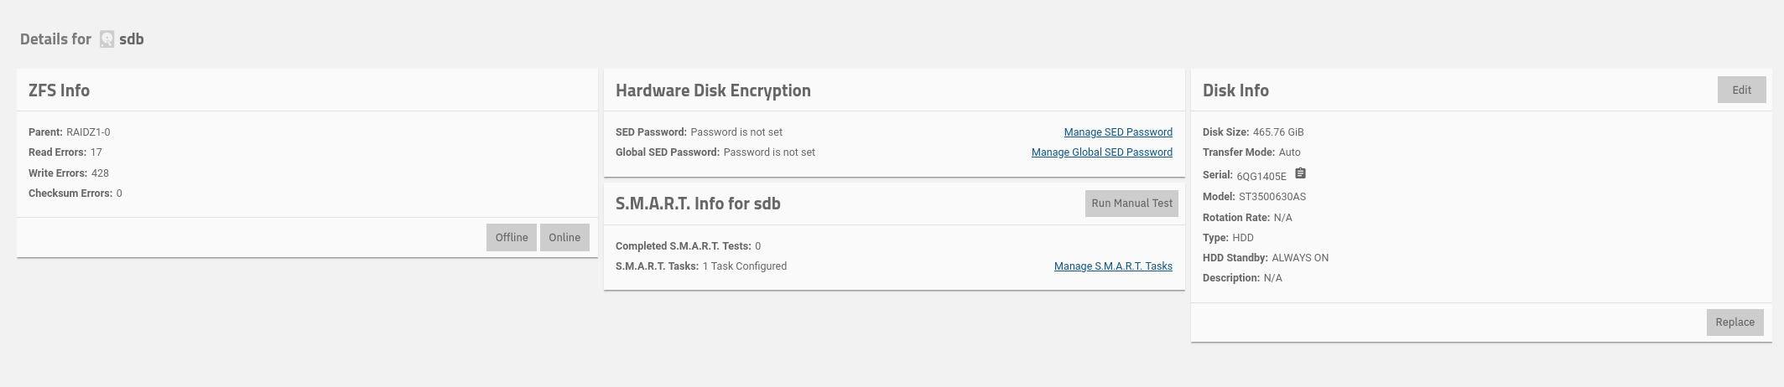Open Manage Global SED Password link
This screenshot has height=387, width=1784.
point(1101,152)
